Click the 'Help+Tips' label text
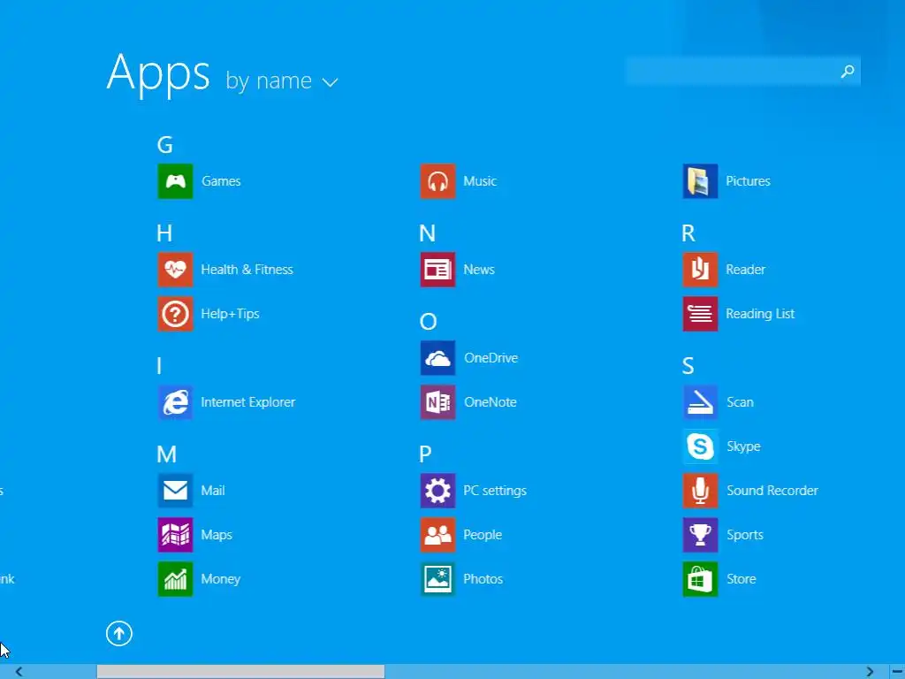Viewport: 905px width, 679px height. tap(231, 314)
